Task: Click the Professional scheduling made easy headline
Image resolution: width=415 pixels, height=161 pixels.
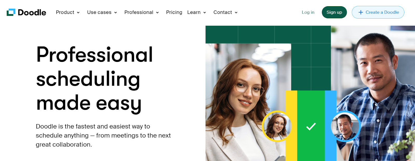Action: pos(94,79)
